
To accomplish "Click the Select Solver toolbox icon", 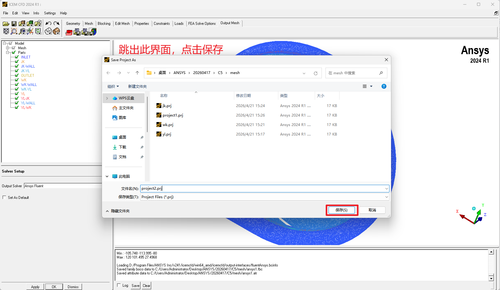I will point(69,32).
